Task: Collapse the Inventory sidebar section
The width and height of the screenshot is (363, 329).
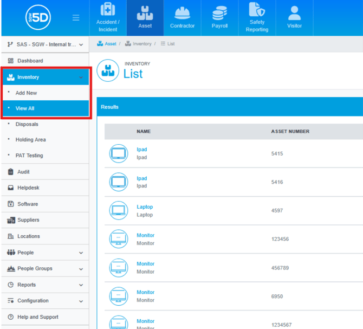Action: pos(81,78)
